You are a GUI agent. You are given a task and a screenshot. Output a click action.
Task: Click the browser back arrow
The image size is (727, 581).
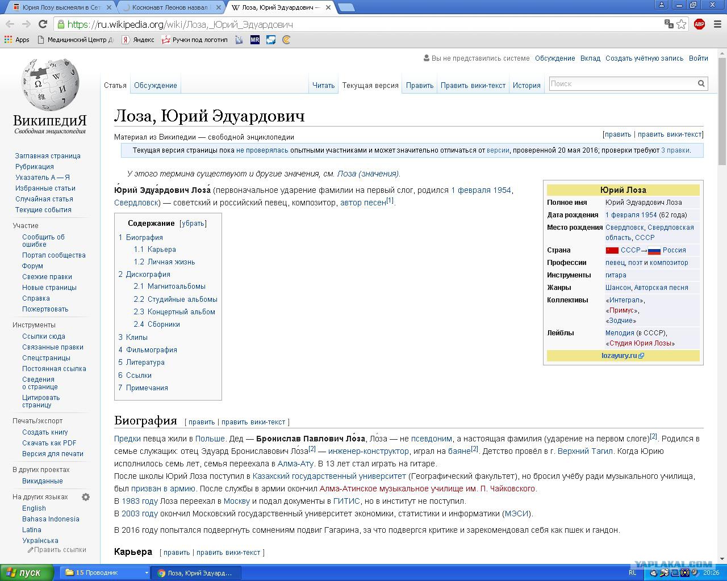tap(10, 24)
